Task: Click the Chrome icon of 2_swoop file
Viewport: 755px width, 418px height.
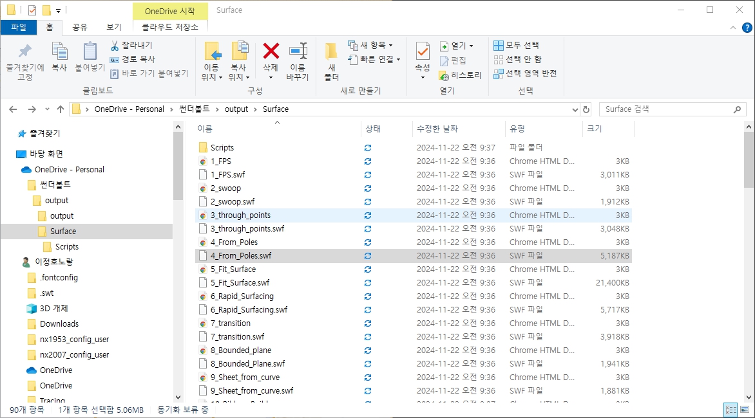Action: point(203,188)
